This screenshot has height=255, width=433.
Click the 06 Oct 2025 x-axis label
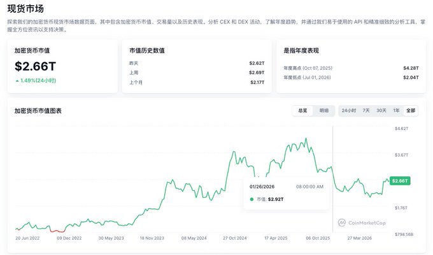click(x=318, y=239)
